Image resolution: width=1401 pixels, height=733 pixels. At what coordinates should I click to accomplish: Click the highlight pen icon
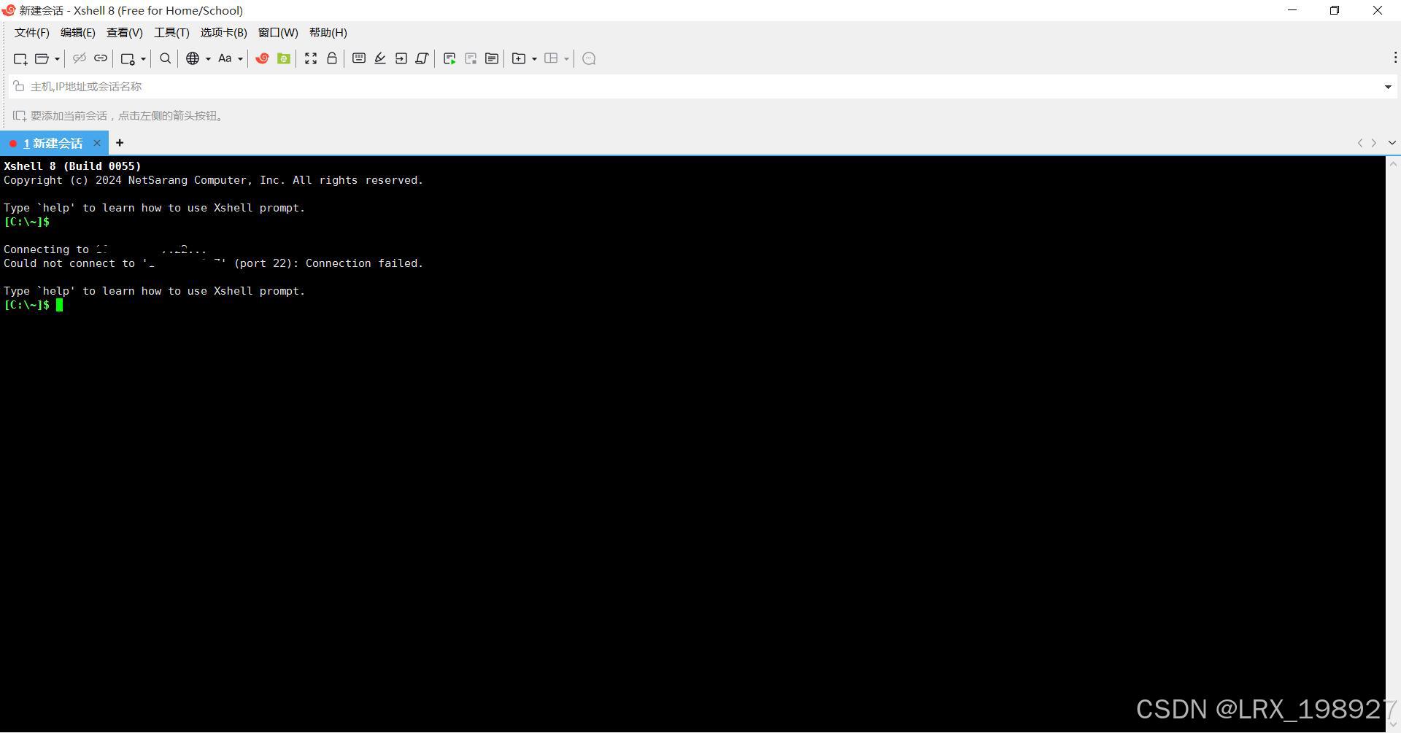tap(380, 58)
